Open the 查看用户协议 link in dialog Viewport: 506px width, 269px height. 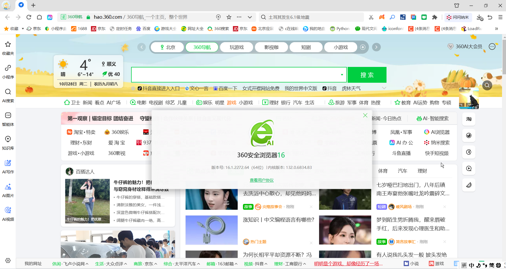261,180
